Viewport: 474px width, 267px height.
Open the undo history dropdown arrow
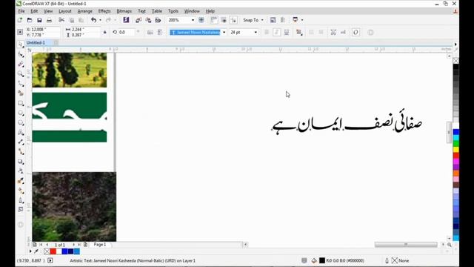coord(100,20)
